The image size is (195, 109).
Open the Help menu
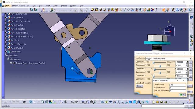82,6
